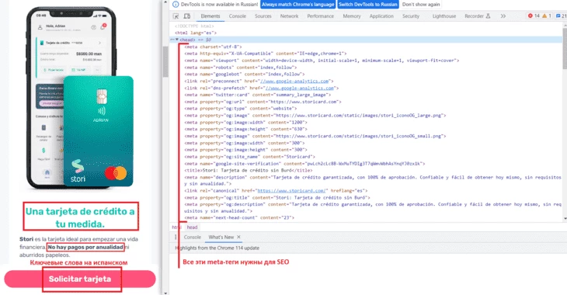Select the meta viewport line
Screen dimensions: 567x295
click(322, 61)
